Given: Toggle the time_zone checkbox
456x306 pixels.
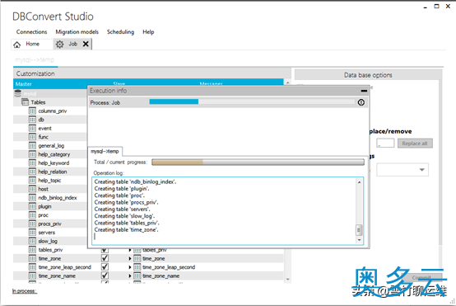Looking at the screenshot, I should click(x=105, y=258).
